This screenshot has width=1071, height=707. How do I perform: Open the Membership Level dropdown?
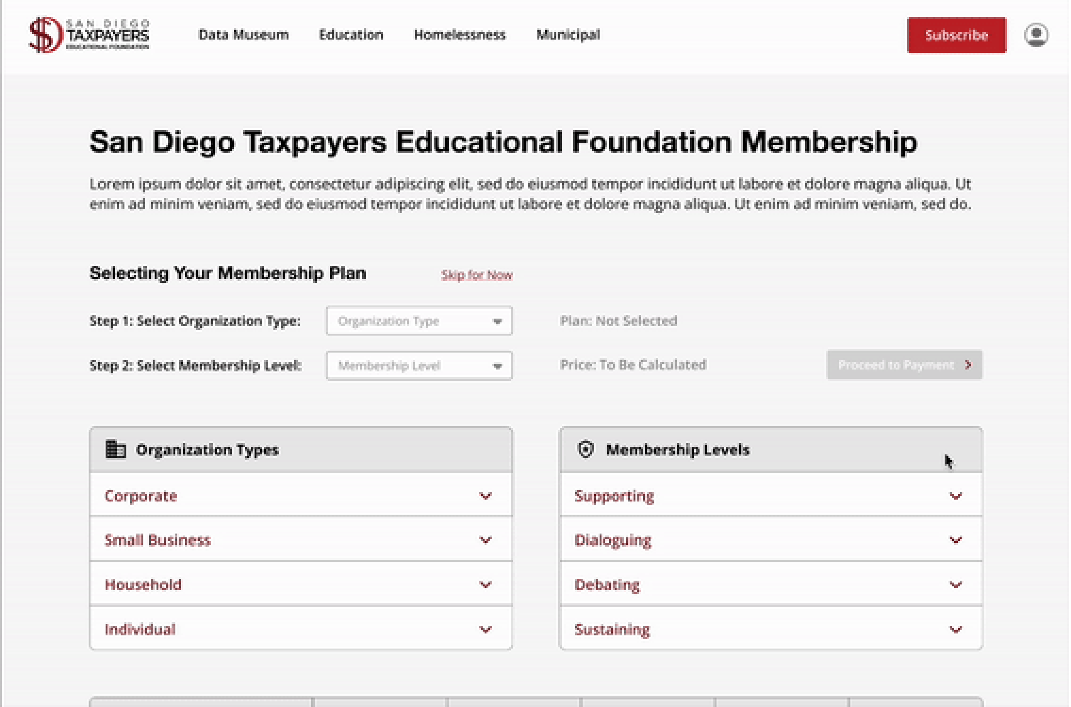click(x=419, y=366)
